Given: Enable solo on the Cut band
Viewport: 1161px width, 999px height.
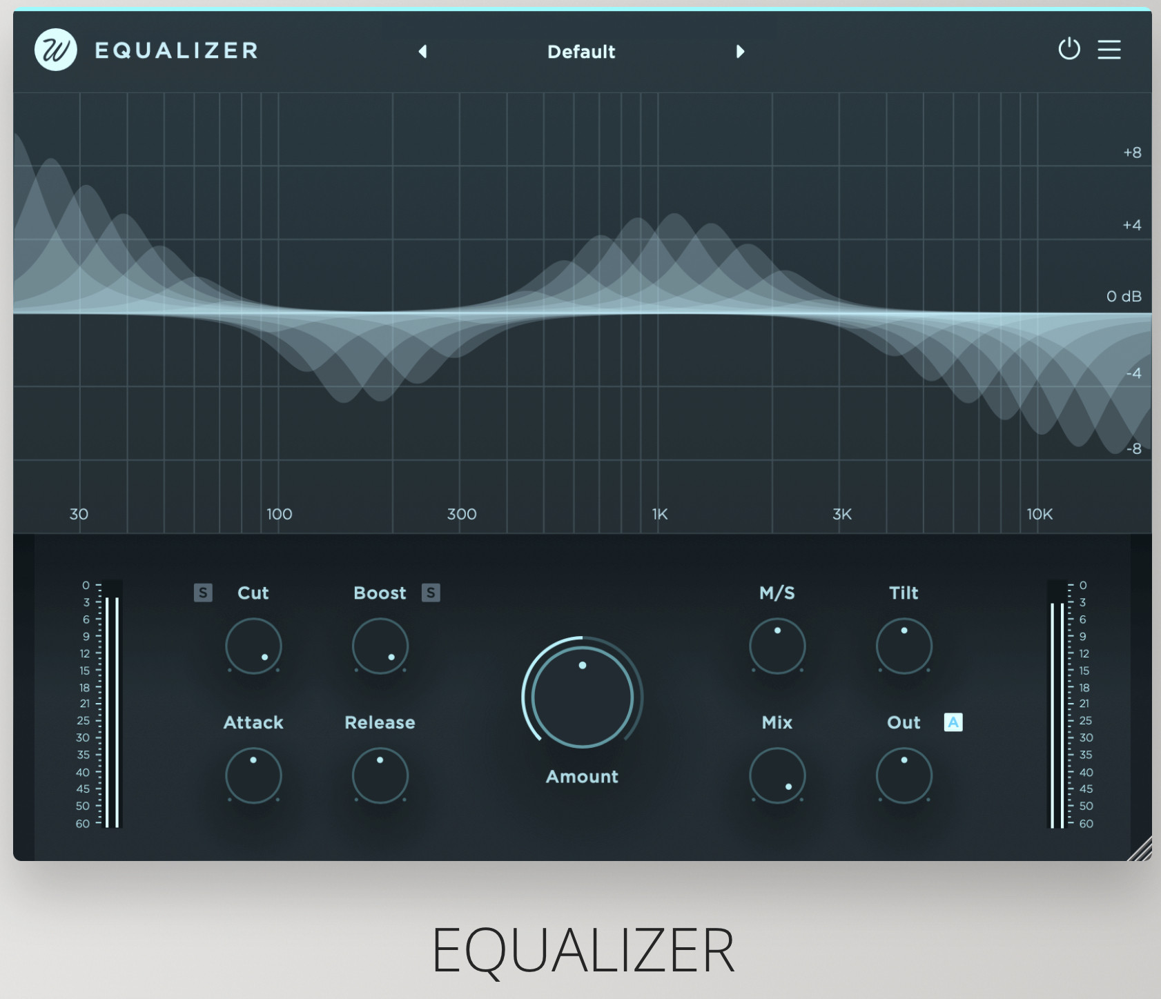Looking at the screenshot, I should pyautogui.click(x=203, y=593).
